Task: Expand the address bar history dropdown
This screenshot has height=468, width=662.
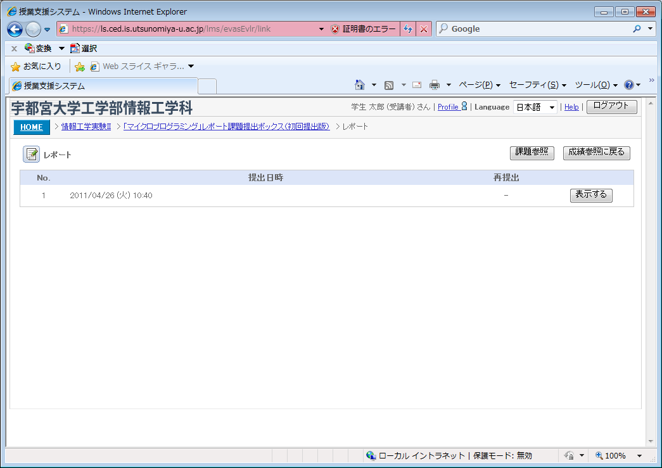Action: pyautogui.click(x=321, y=29)
